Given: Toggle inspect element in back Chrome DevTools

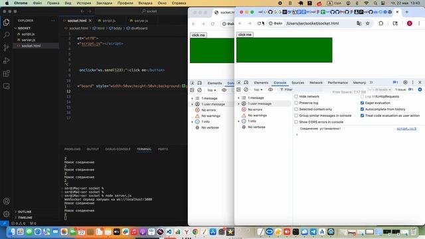Looking at the screenshot, I should pos(192,83).
